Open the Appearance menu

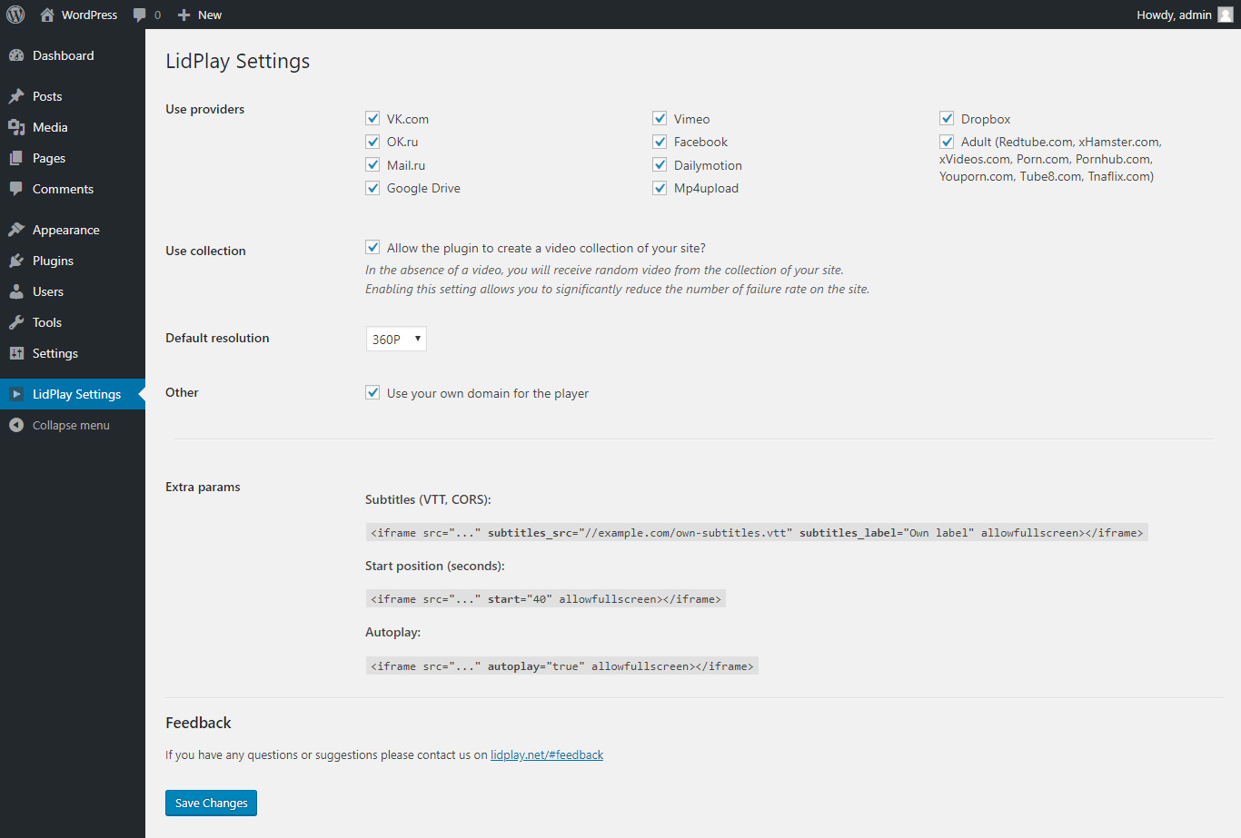(x=73, y=230)
